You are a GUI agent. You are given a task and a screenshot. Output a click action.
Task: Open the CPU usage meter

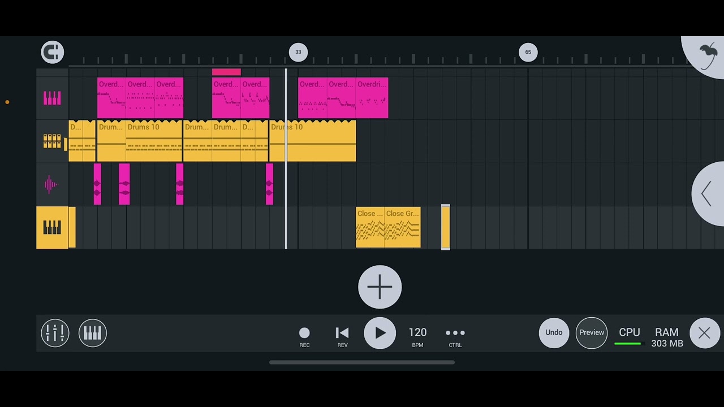629,336
